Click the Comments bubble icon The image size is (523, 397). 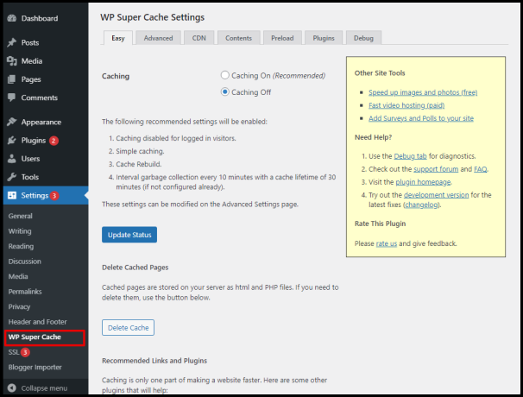click(12, 98)
